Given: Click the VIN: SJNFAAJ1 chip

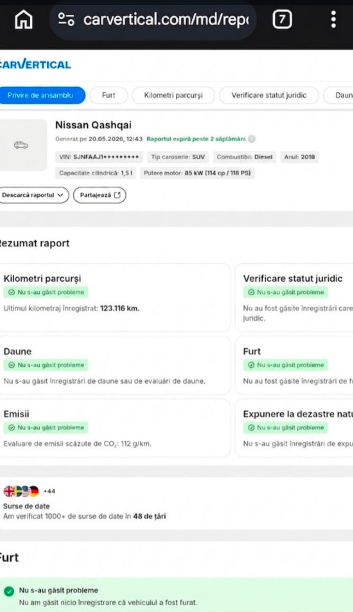Looking at the screenshot, I should [x=99, y=157].
